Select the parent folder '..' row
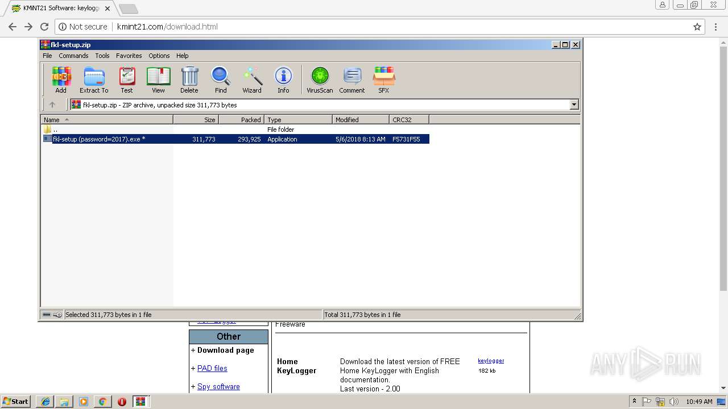Image resolution: width=728 pixels, height=409 pixels. coord(235,130)
